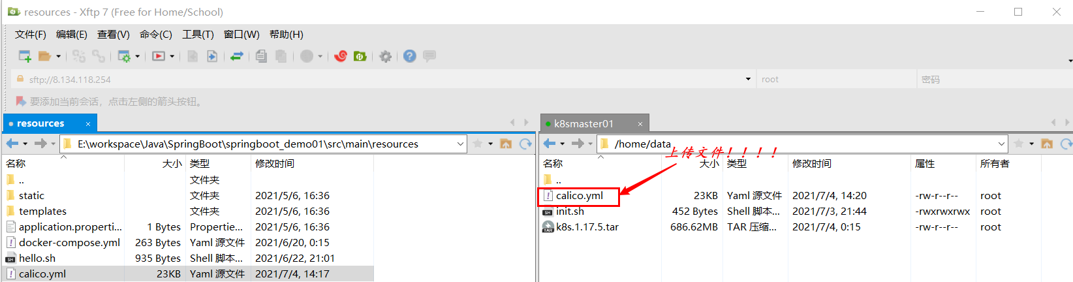Close the k8smaster01 tab
Image resolution: width=1073 pixels, height=282 pixels.
click(640, 123)
